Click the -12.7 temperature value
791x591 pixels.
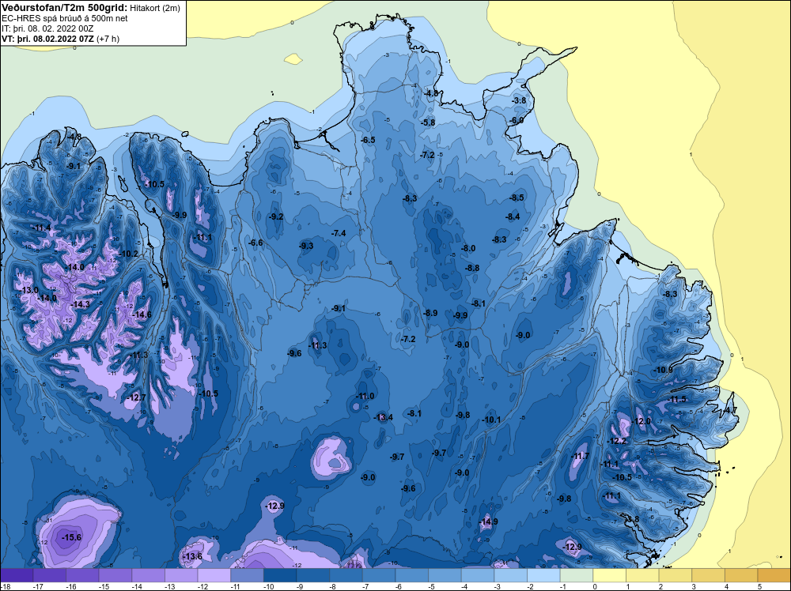[136, 397]
